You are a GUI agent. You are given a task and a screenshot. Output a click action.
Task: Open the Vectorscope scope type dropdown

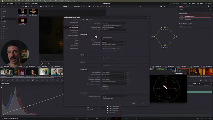coord(179,73)
